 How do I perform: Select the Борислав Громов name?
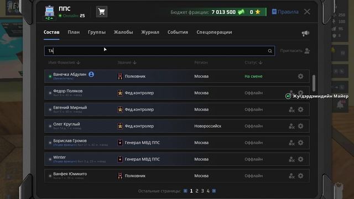tap(70, 140)
